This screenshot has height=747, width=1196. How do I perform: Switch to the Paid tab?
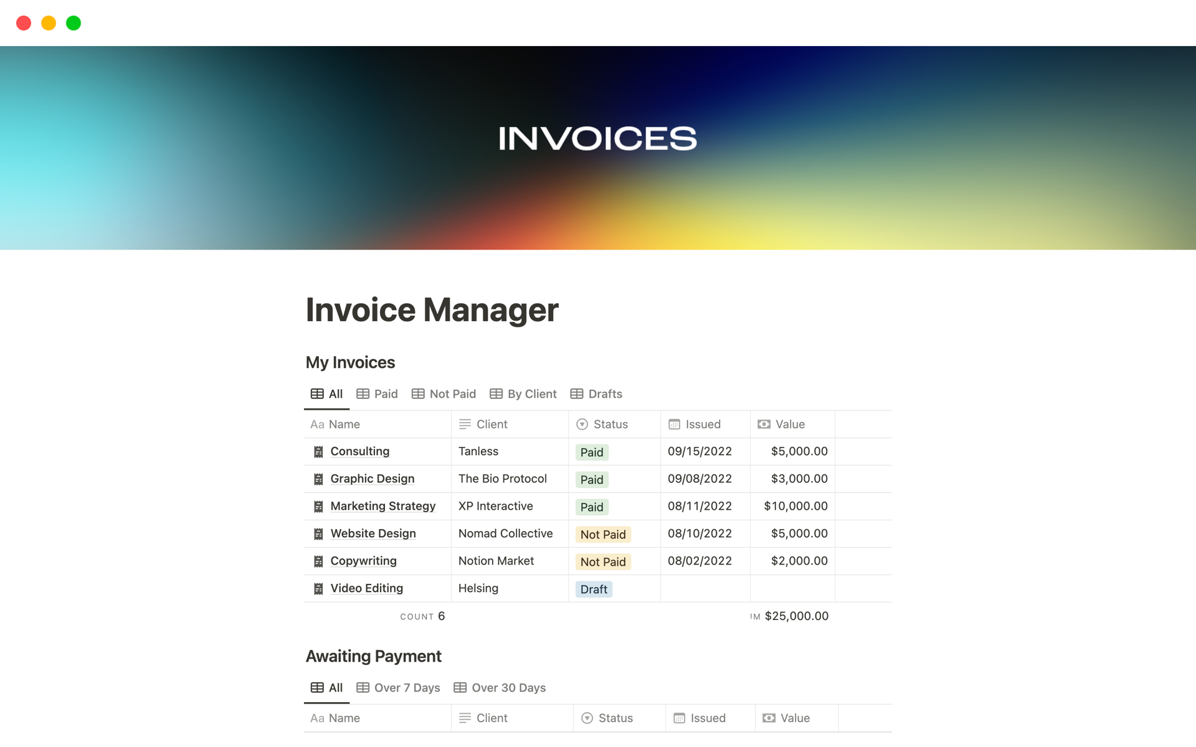378,393
